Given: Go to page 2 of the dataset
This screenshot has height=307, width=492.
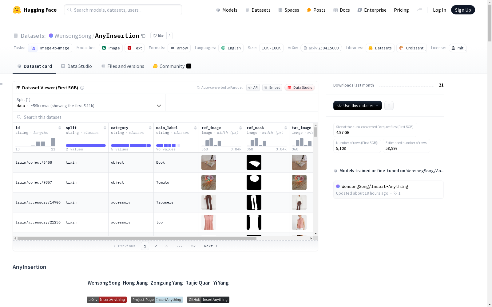Looking at the screenshot, I should (156, 246).
